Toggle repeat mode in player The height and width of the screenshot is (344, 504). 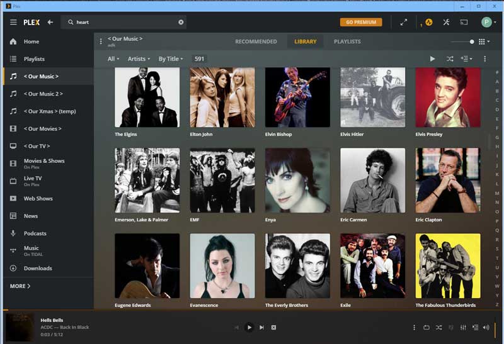tap(427, 327)
